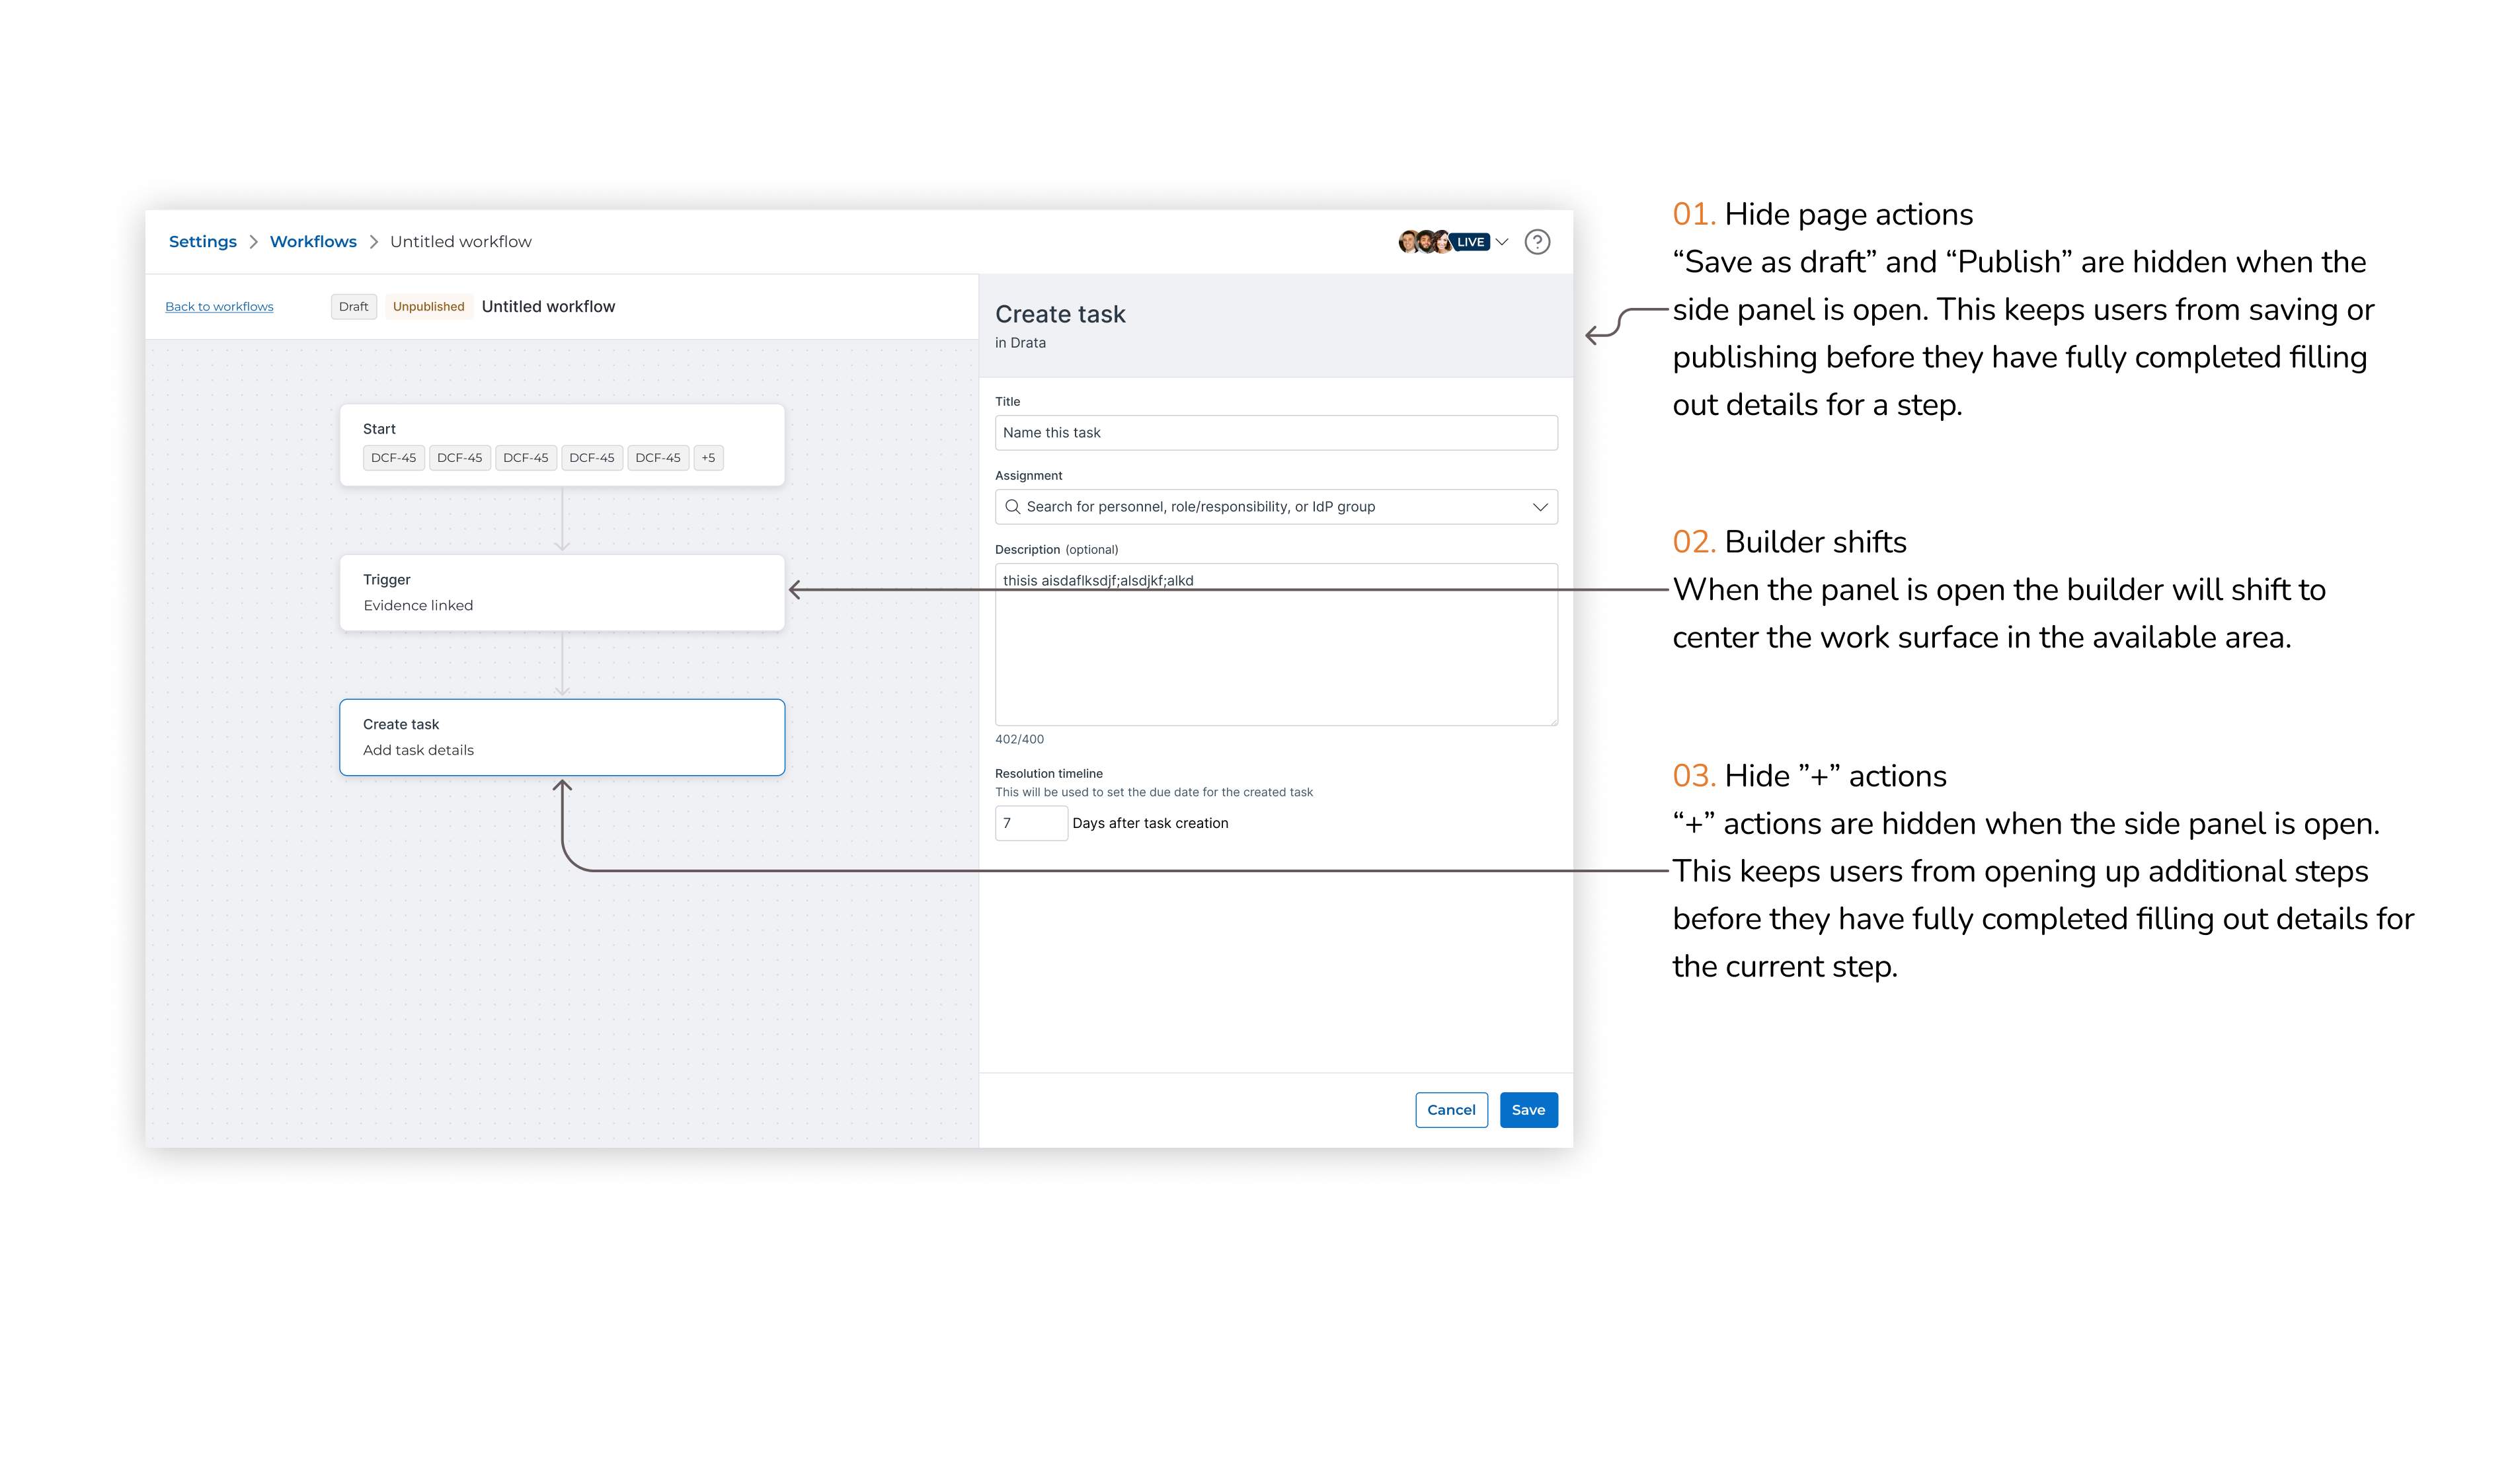
Task: Save the task
Action: point(1528,1109)
